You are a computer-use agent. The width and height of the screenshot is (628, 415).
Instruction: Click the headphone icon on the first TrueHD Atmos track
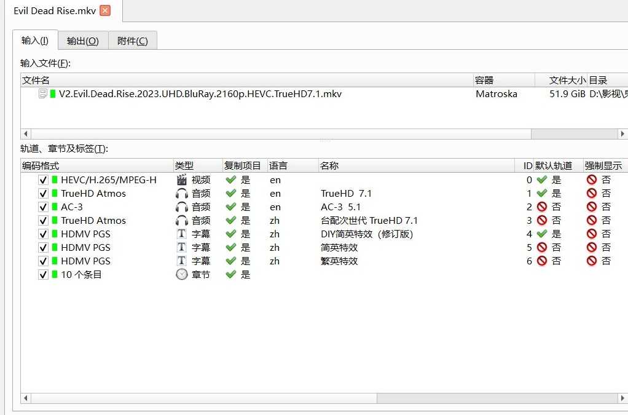(181, 193)
